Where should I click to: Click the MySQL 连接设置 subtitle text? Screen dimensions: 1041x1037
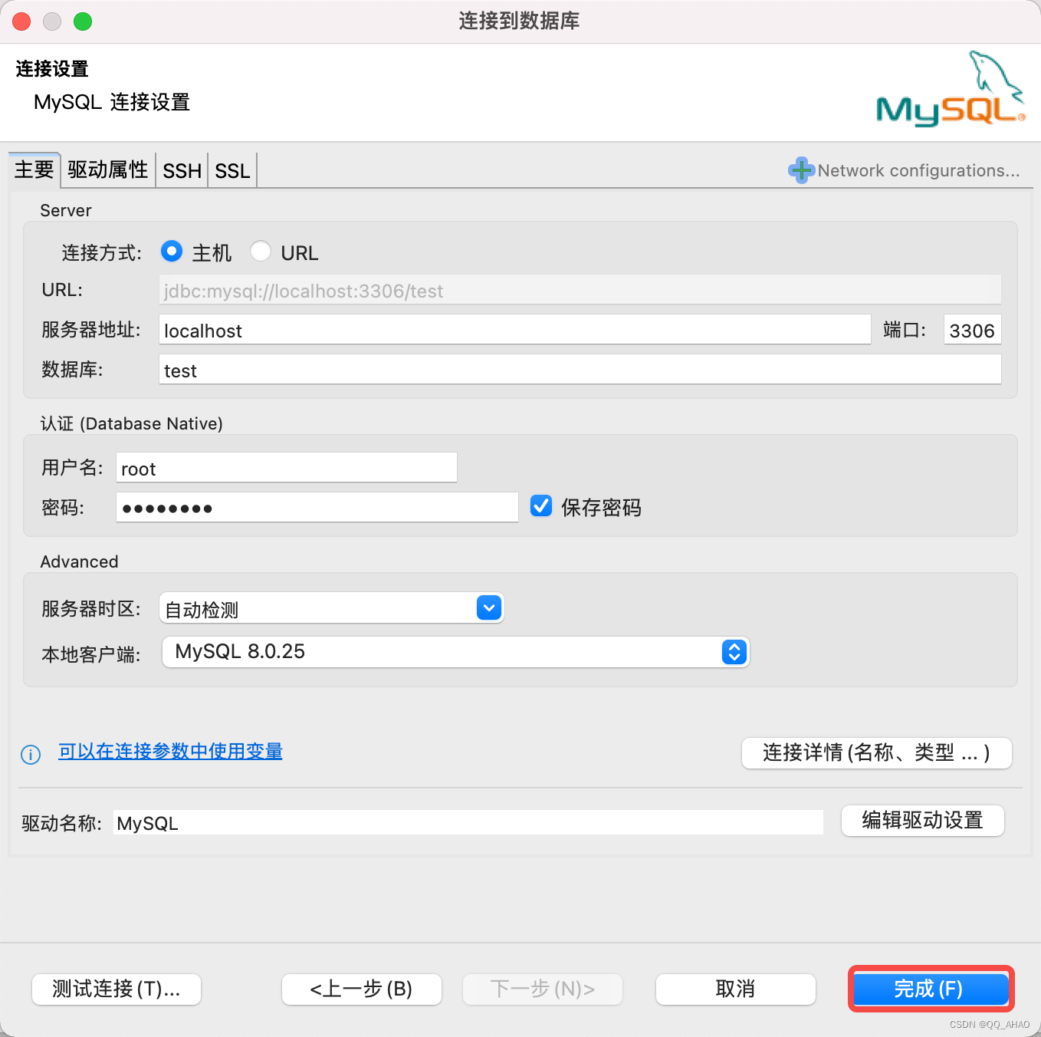[112, 102]
